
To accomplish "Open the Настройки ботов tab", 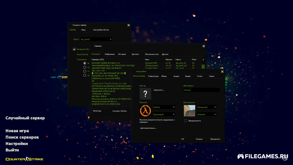I will (x=101, y=30).
